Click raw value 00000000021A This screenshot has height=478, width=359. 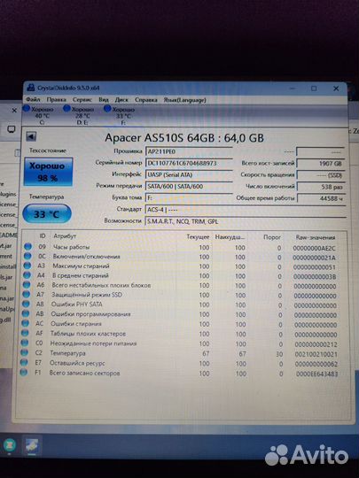pyautogui.click(x=314, y=258)
